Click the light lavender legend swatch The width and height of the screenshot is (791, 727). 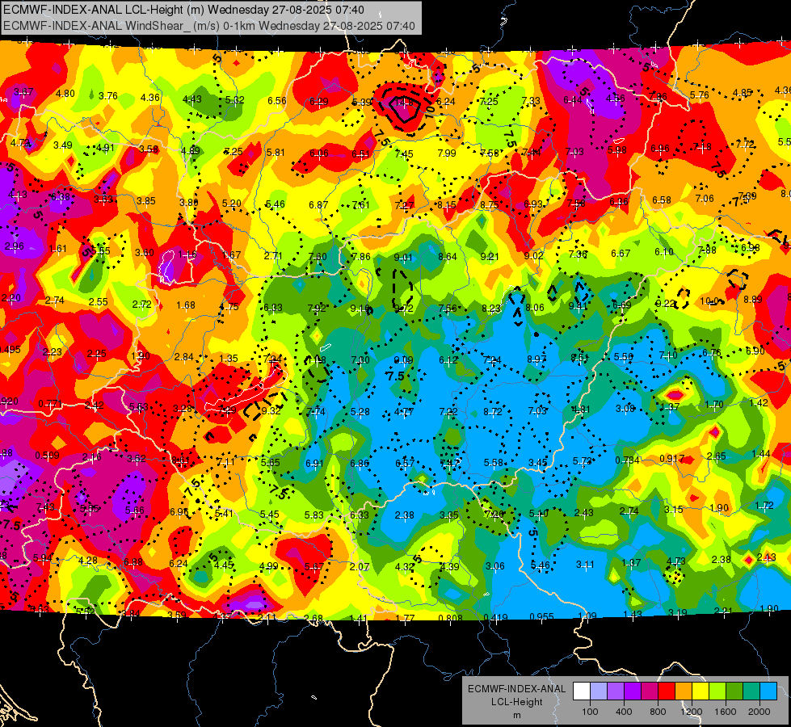(x=599, y=691)
